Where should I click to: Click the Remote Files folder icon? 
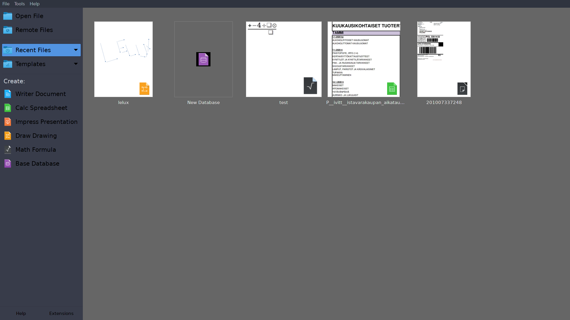click(x=8, y=30)
